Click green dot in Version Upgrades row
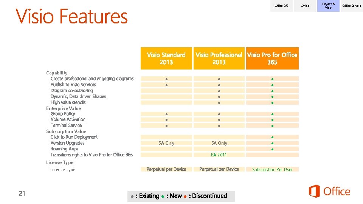Image resolution: width=363 pixels, height=204 pixels. (272, 144)
